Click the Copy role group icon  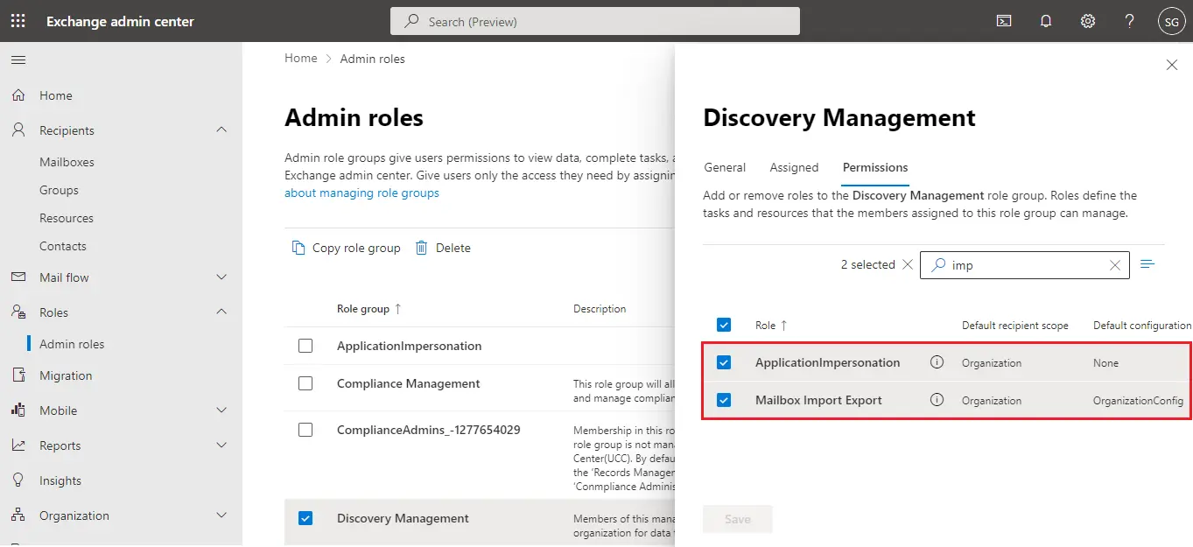point(298,248)
